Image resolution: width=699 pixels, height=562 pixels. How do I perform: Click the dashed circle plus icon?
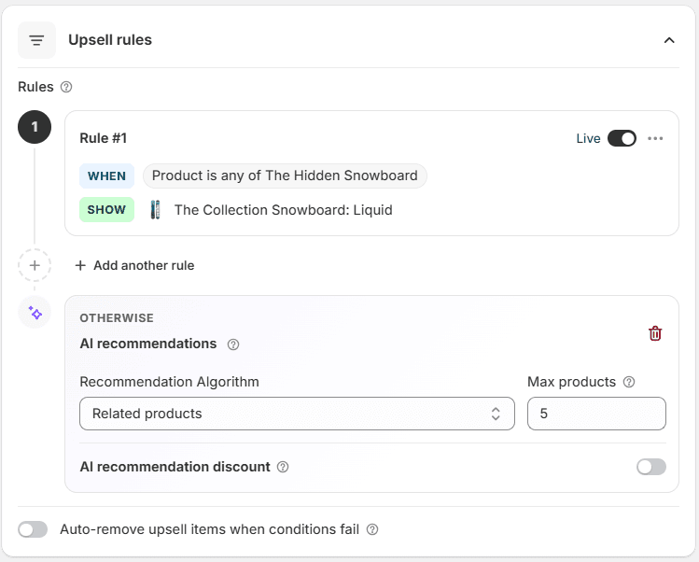(35, 265)
